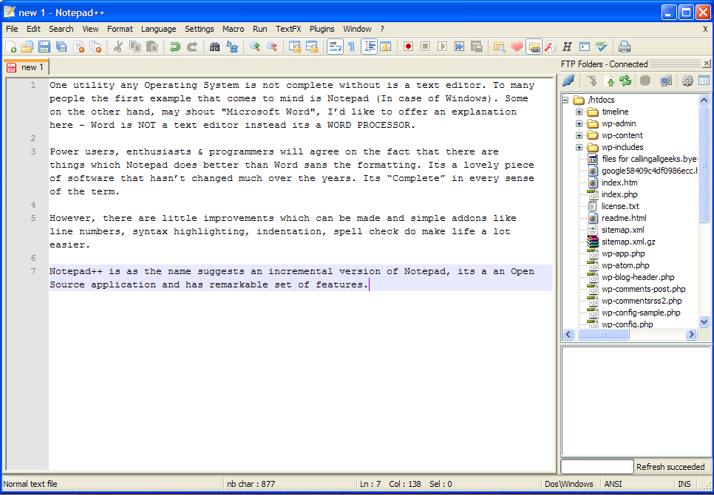
Task: Open the Language menu
Action: [158, 29]
